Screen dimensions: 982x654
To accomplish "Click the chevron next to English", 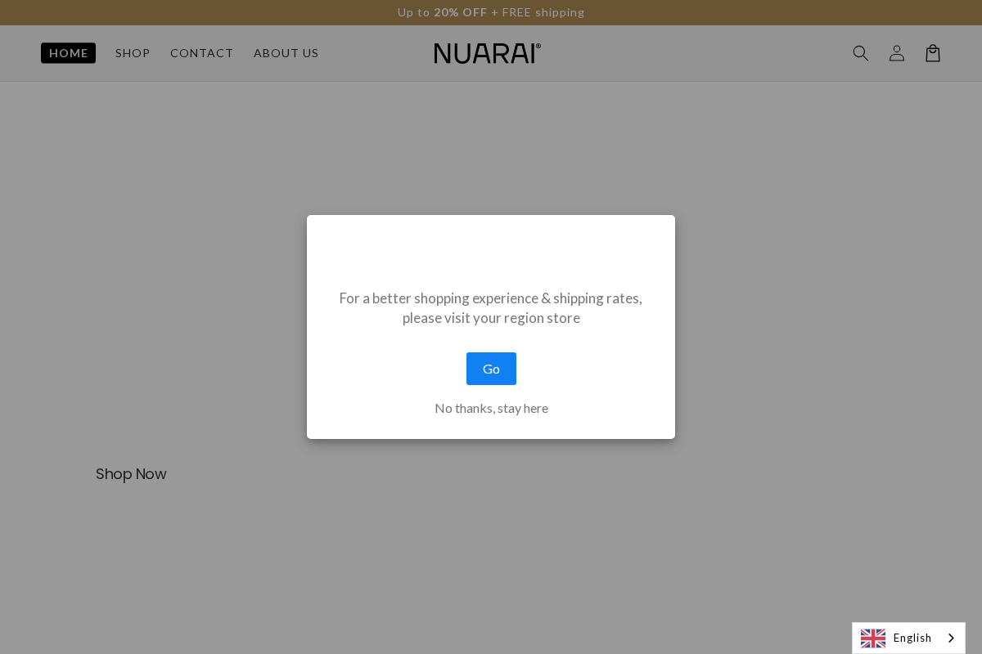I will [952, 638].
